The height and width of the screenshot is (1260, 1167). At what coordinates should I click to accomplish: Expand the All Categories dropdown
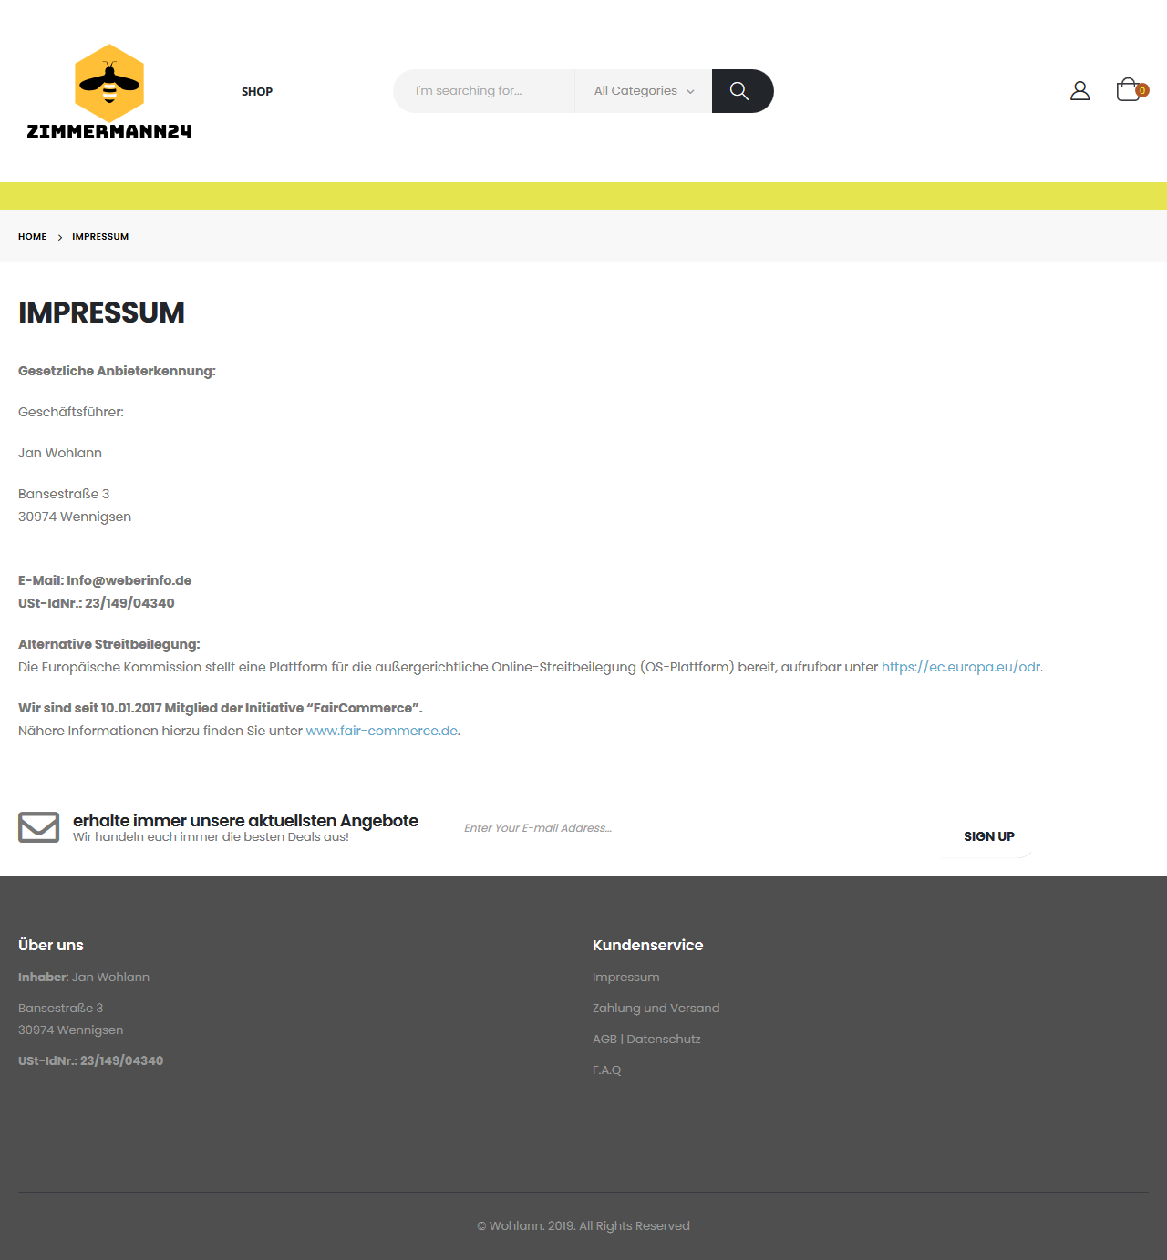(x=644, y=91)
